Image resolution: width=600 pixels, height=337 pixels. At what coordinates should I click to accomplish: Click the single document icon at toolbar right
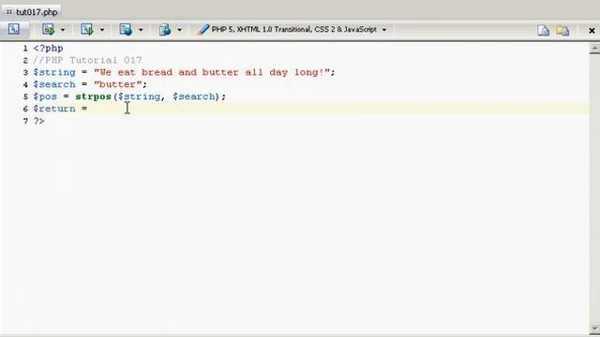tap(543, 30)
